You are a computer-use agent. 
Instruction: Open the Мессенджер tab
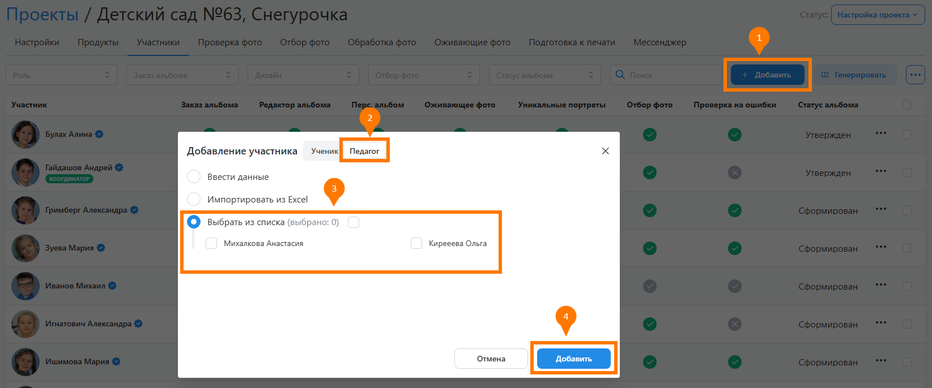tap(659, 42)
